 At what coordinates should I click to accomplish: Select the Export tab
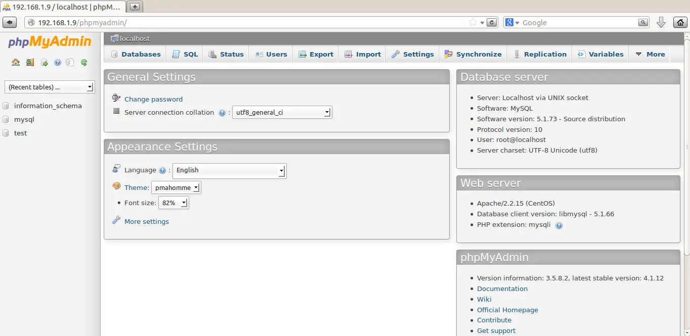coord(316,54)
